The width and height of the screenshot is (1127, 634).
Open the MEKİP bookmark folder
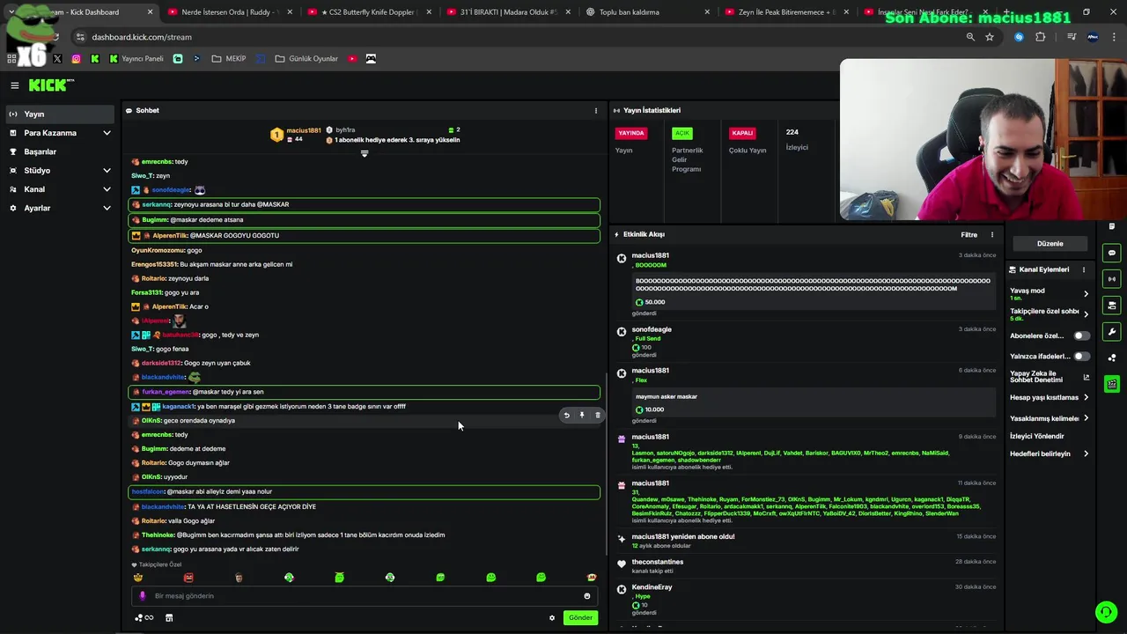click(x=229, y=59)
